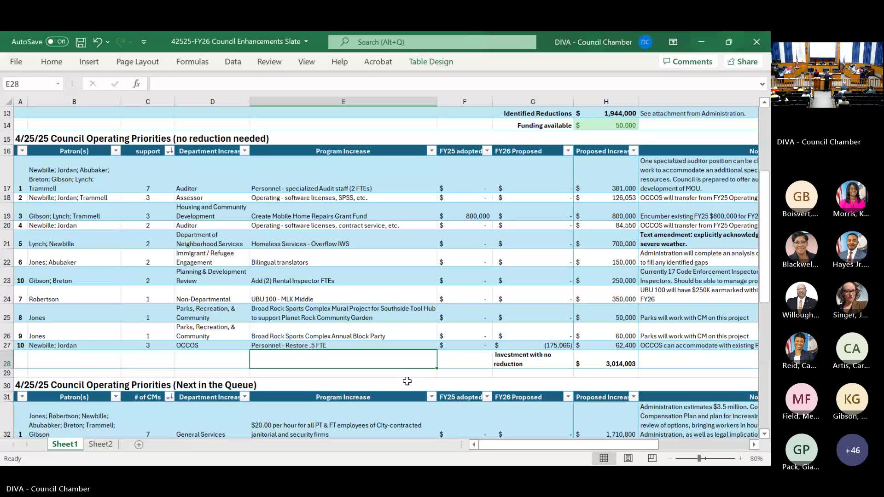The width and height of the screenshot is (884, 497).
Task: Open the support sort filter button in row 16
Action: click(169, 151)
